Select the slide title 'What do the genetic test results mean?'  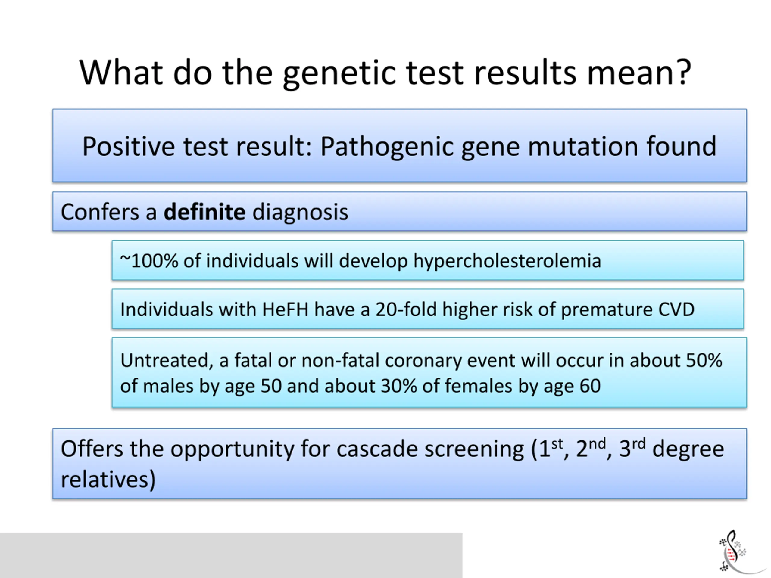tap(385, 73)
